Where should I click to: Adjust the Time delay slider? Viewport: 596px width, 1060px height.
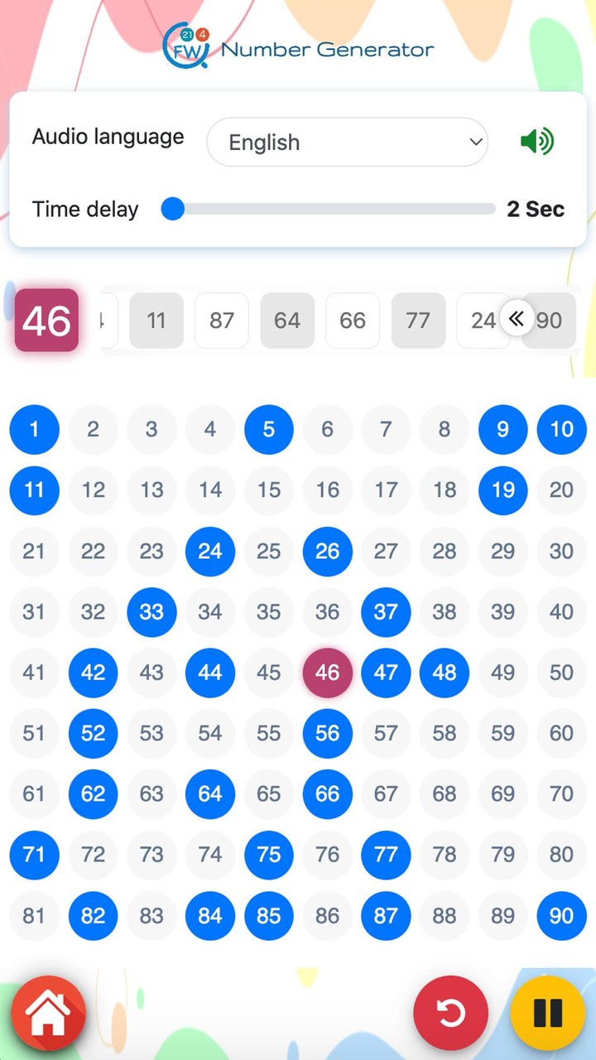pyautogui.click(x=173, y=209)
